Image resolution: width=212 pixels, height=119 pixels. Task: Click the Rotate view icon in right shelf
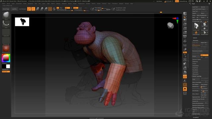pos(185,72)
